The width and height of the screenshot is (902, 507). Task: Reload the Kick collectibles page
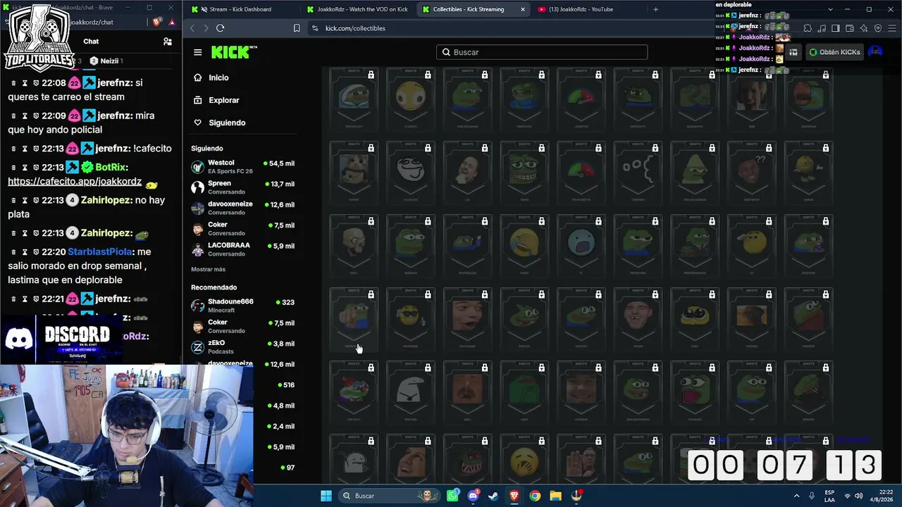point(220,28)
